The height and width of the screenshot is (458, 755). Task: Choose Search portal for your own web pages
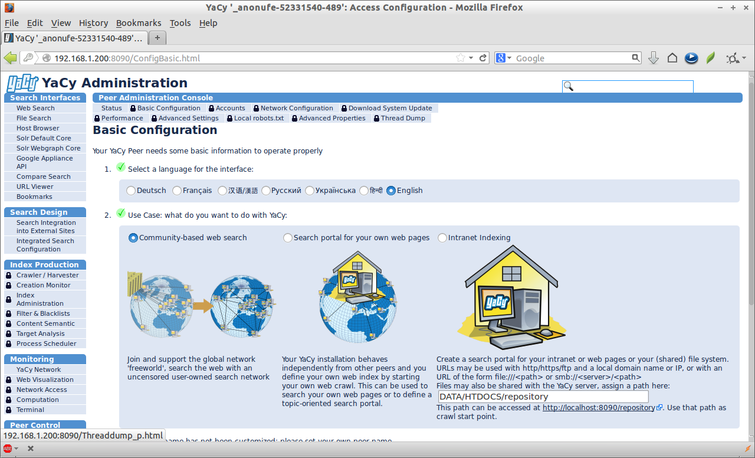pyautogui.click(x=288, y=238)
